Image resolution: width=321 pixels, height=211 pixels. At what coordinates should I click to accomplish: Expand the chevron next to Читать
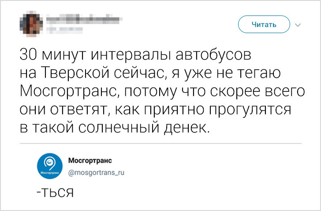tap(297, 25)
